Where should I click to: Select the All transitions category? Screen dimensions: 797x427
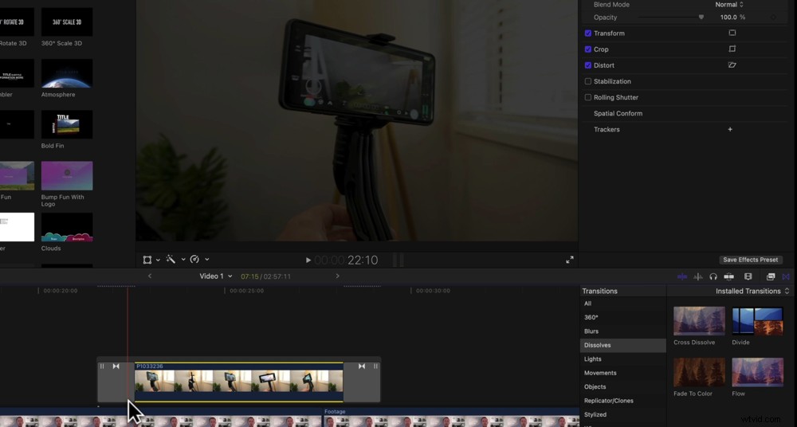pyautogui.click(x=622, y=304)
